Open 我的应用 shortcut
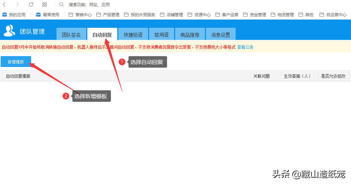The image size is (351, 184). click(14, 15)
